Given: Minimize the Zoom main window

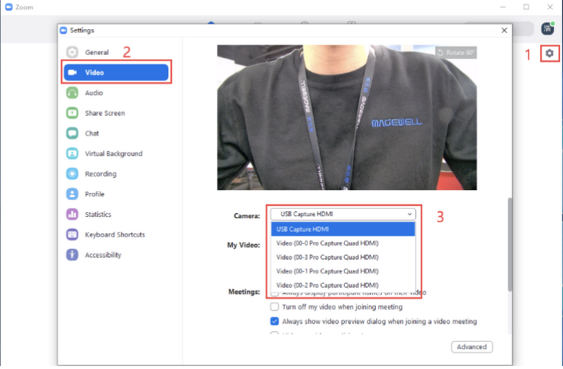Looking at the screenshot, I should 502,7.
